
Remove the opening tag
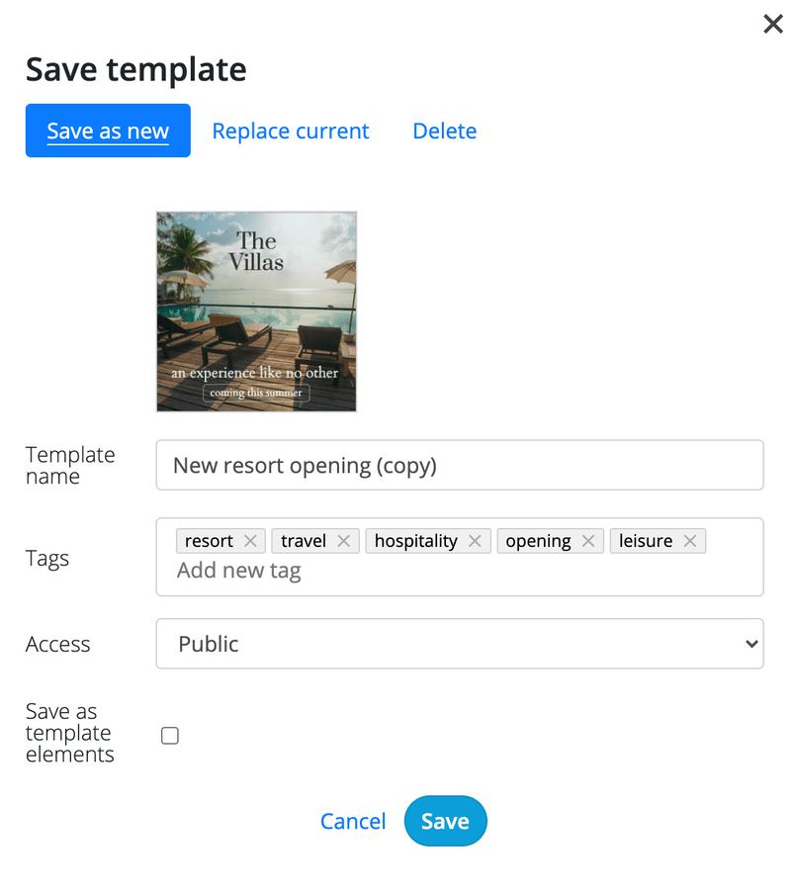point(588,541)
